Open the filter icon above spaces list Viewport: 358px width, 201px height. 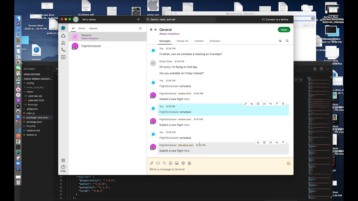140,28
